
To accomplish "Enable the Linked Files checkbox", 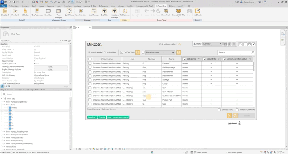I will [219, 109].
